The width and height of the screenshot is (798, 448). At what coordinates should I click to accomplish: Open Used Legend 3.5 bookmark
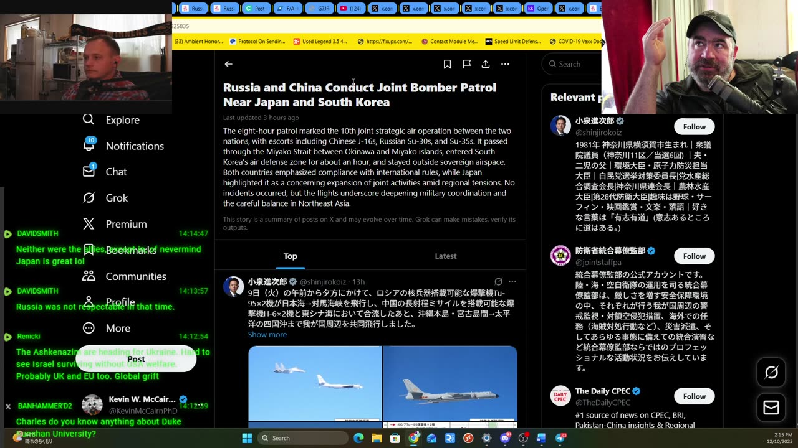(x=320, y=42)
